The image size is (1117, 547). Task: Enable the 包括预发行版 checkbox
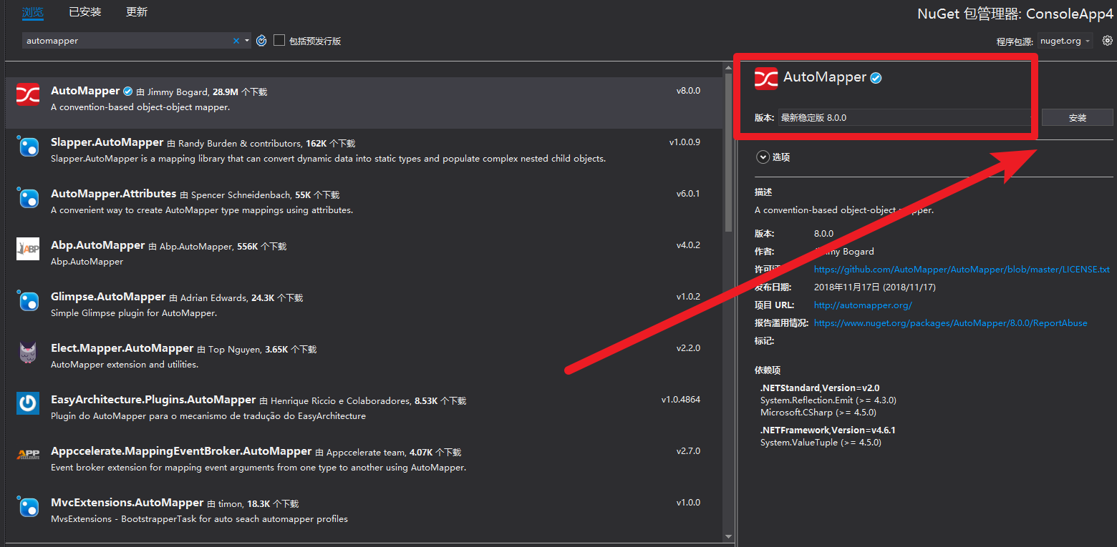pos(279,41)
